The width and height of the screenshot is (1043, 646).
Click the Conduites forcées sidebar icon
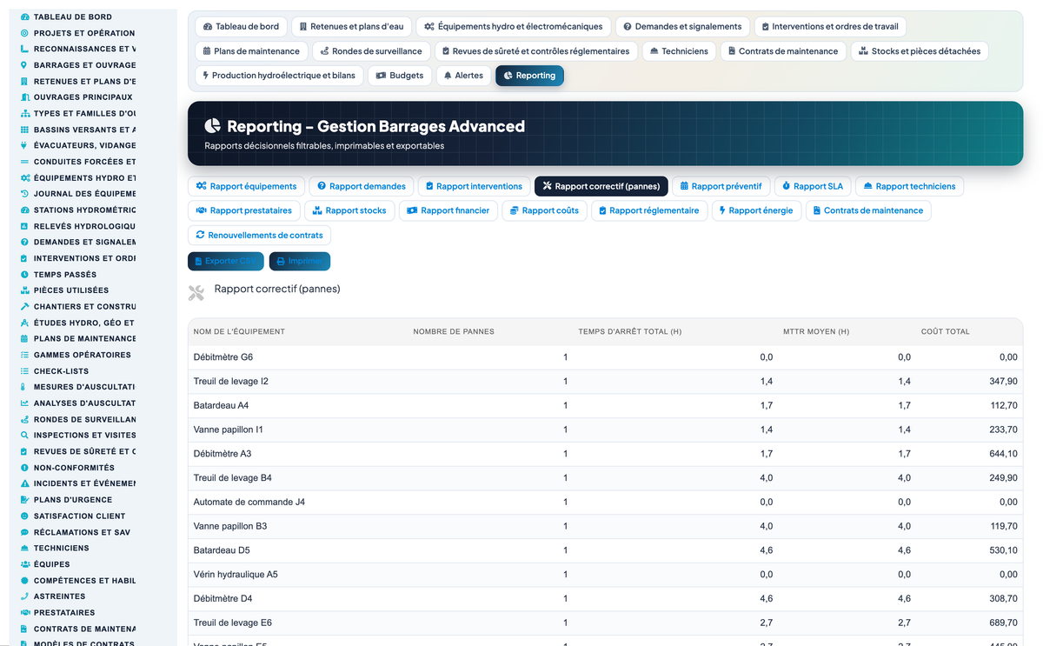24,162
